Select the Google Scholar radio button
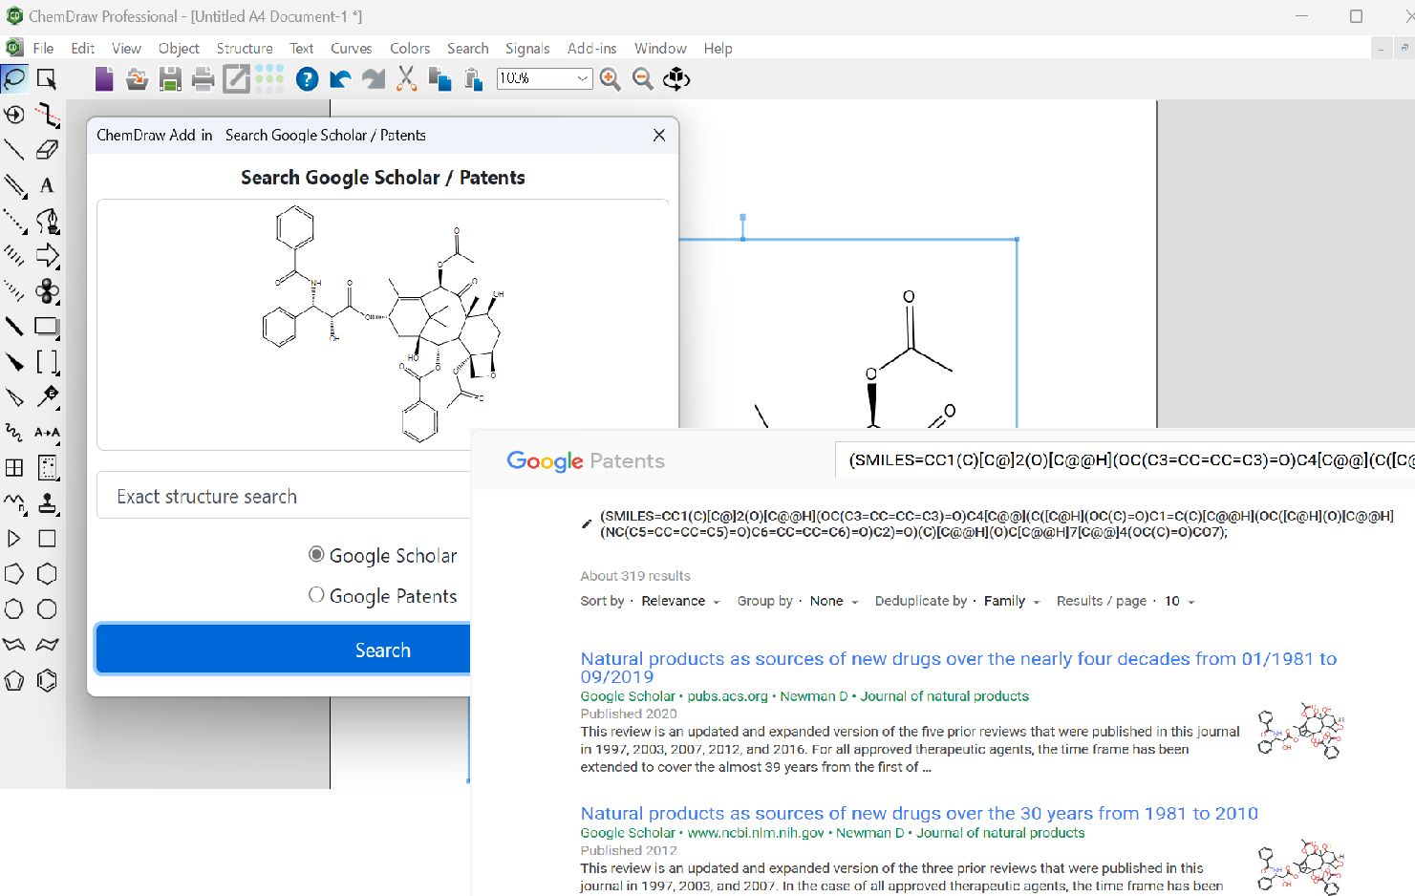 click(x=316, y=555)
